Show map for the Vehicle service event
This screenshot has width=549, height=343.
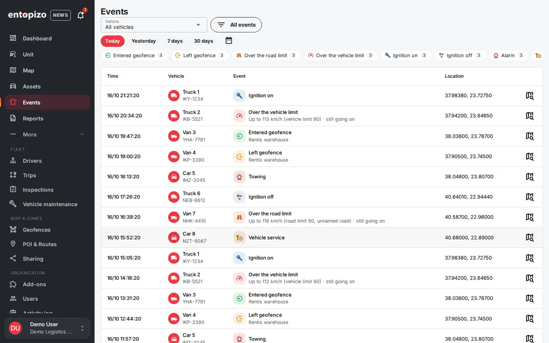click(529, 237)
